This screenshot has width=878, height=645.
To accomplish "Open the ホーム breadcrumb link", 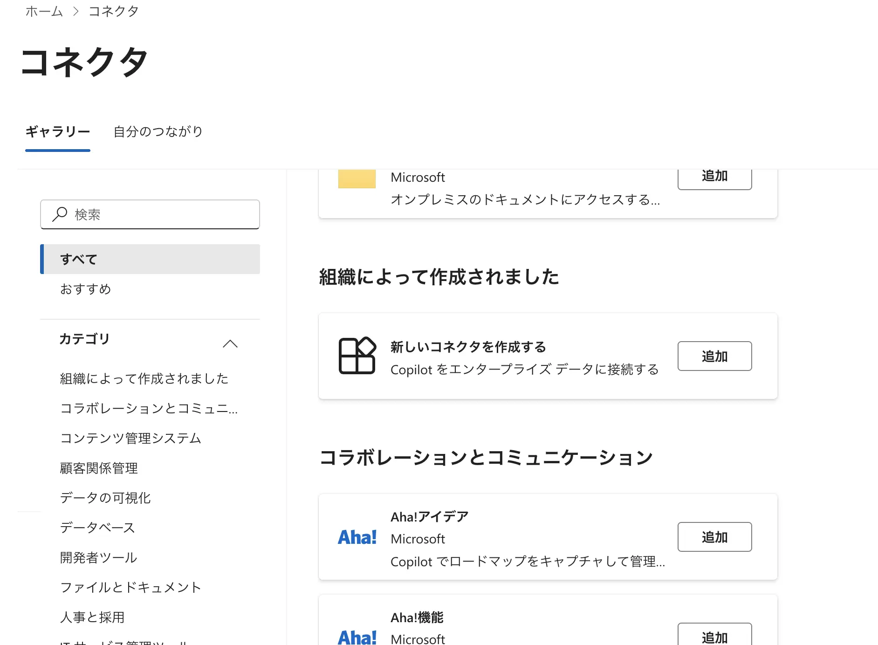I will tap(44, 11).
